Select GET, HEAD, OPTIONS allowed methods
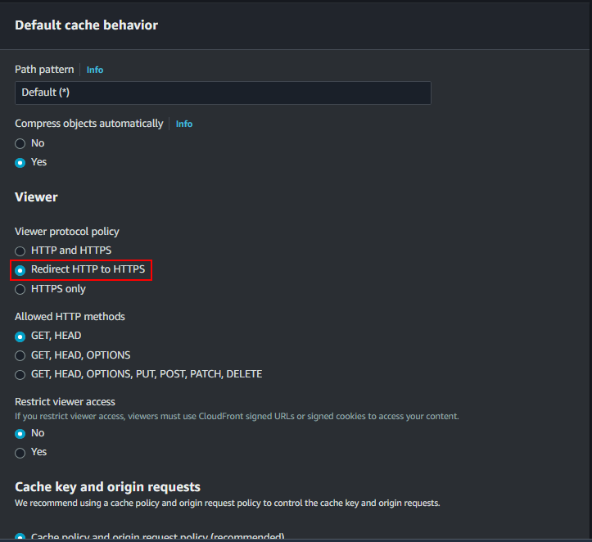The height and width of the screenshot is (542, 592). click(x=20, y=355)
